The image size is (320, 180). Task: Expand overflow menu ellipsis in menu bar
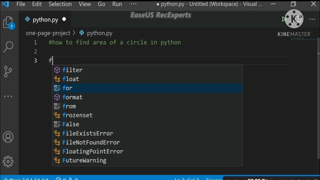tap(133, 4)
